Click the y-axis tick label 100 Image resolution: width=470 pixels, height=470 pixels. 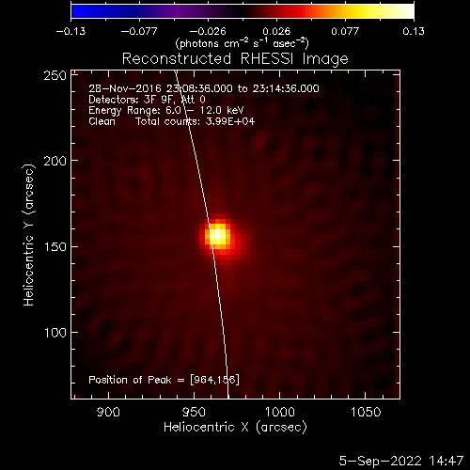point(55,333)
